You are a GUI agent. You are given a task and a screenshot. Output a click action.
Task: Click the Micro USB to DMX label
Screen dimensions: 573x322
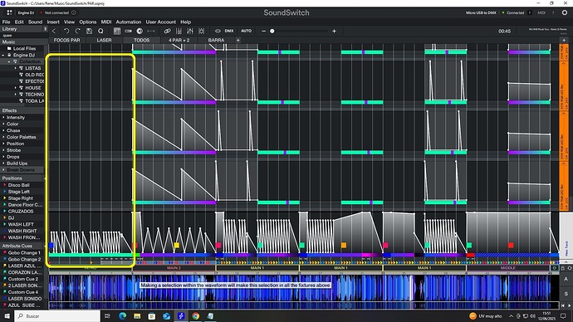coord(481,12)
